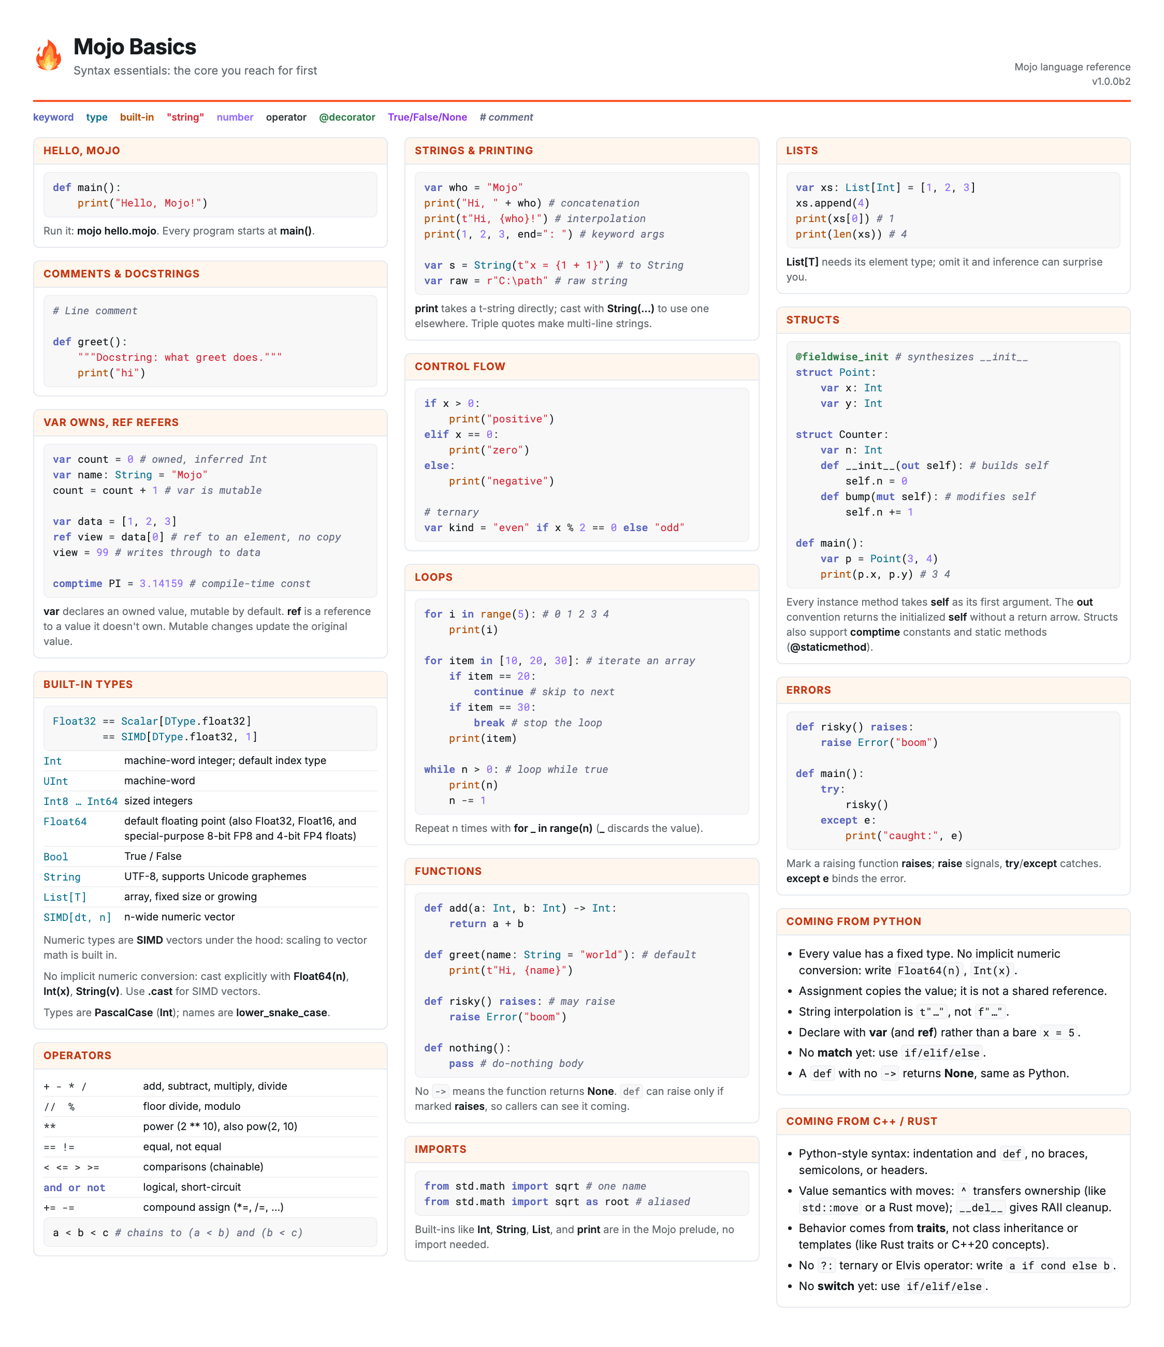The width and height of the screenshot is (1164, 1347).
Task: Select the @decorator legend label
Action: [346, 117]
